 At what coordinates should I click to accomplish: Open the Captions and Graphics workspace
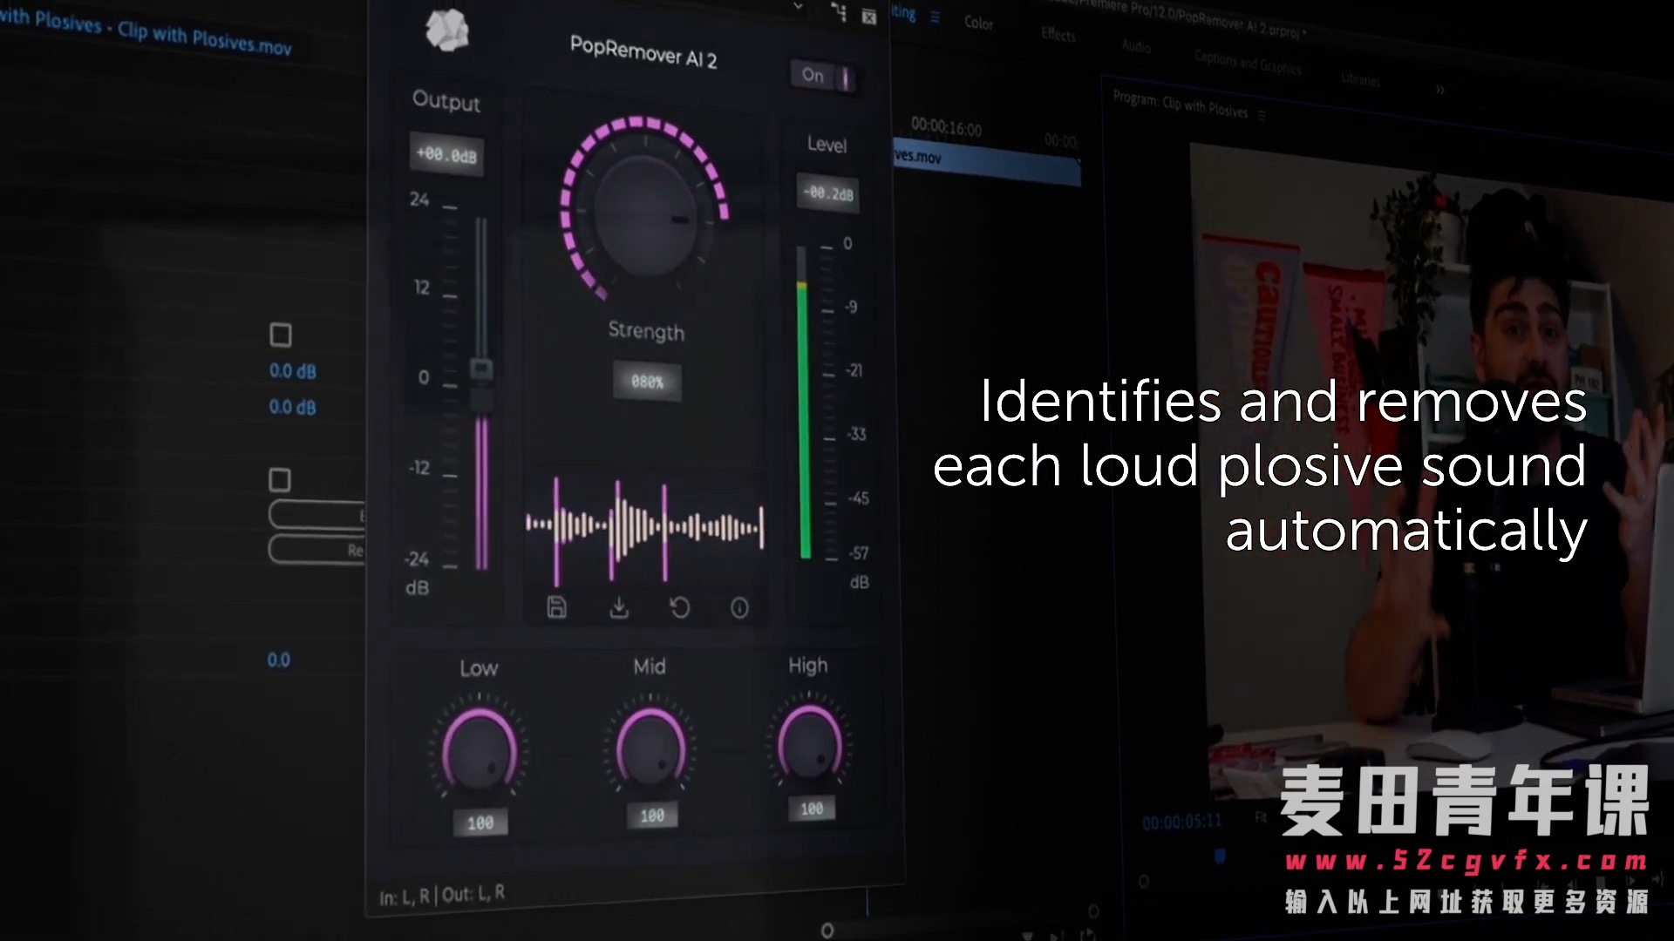(1248, 62)
